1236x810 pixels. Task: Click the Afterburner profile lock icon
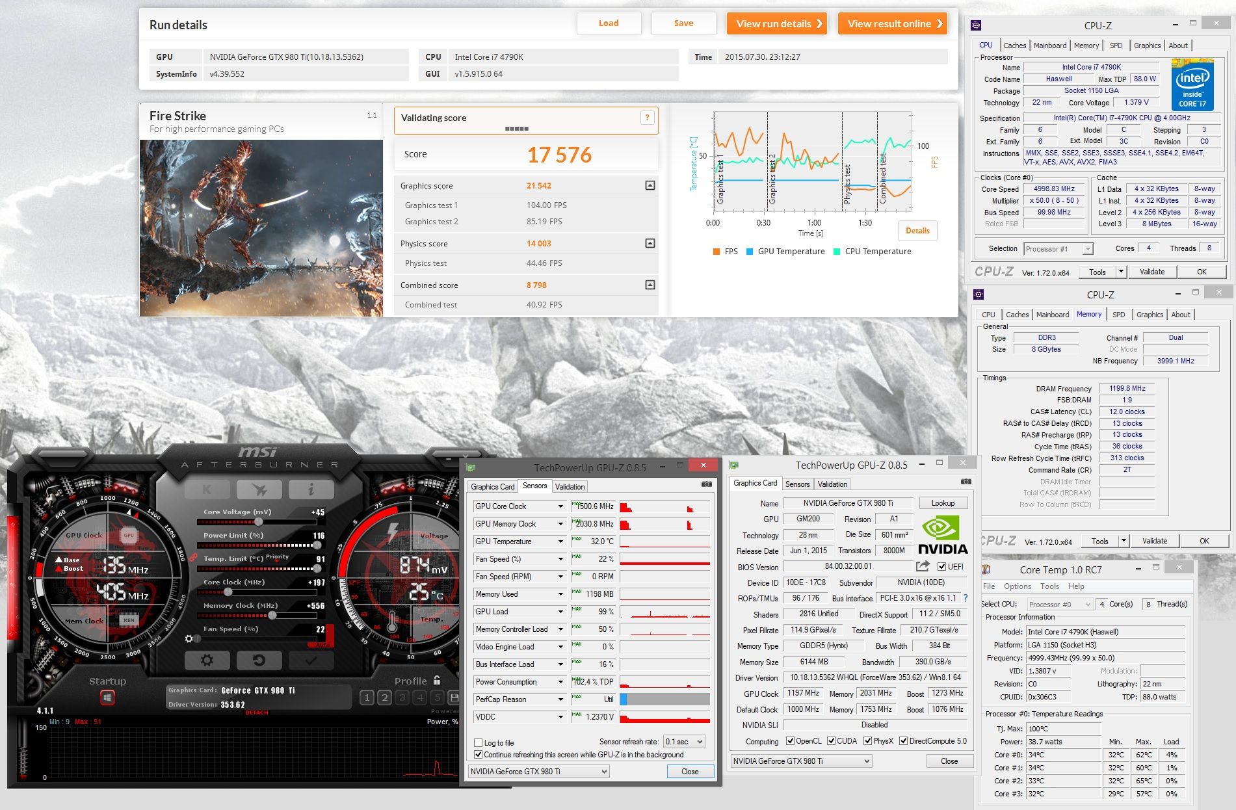pos(437,680)
